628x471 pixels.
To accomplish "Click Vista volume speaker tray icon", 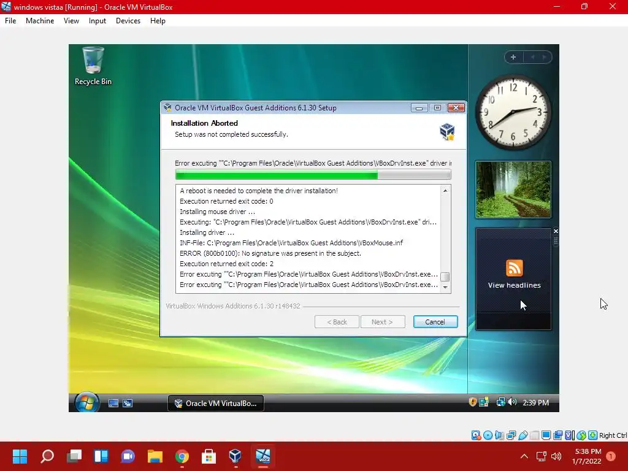I will click(512, 402).
